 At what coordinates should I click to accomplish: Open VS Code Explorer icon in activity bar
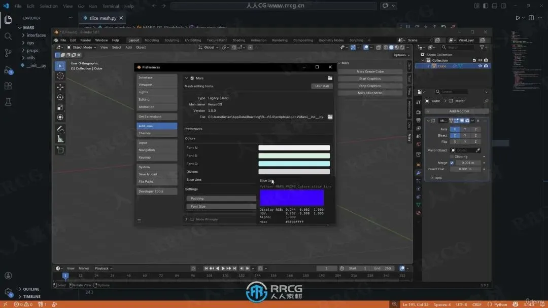point(8,20)
